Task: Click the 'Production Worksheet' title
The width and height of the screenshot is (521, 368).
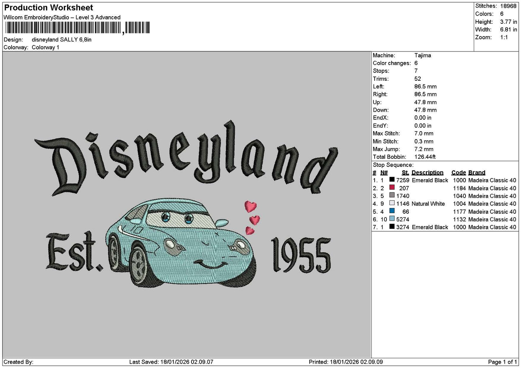Action: 49,8
